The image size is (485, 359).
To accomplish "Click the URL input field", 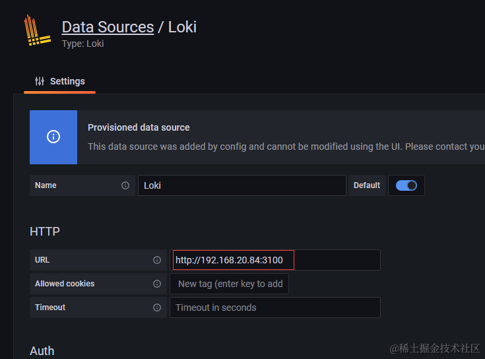I will pos(275,260).
